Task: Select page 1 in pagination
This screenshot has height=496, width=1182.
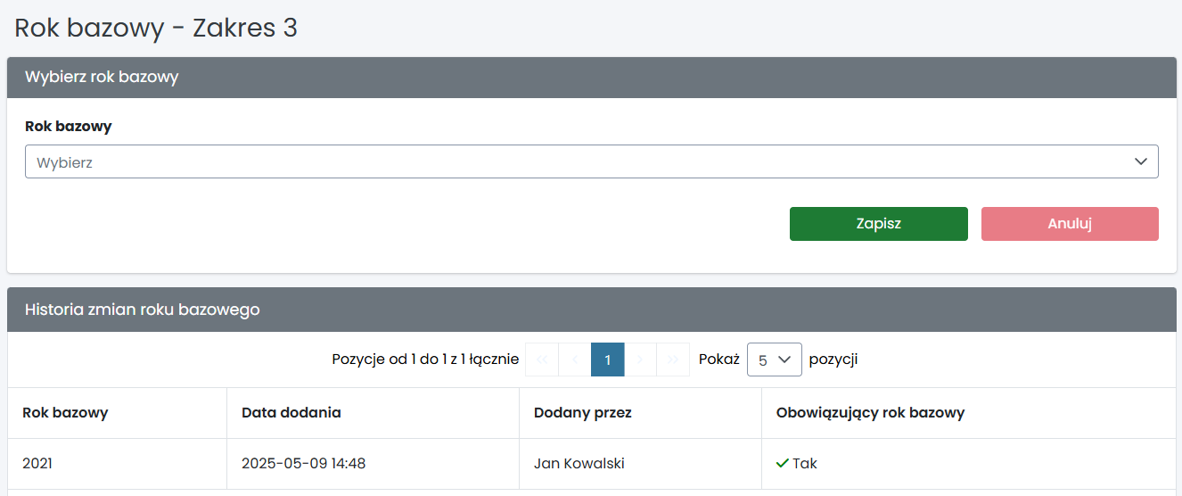Action: click(x=608, y=360)
